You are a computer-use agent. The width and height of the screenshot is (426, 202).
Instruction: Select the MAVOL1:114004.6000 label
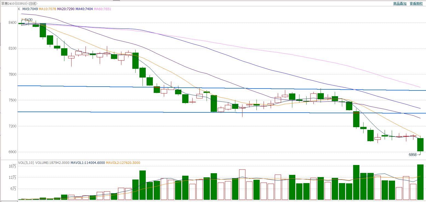[88, 163]
